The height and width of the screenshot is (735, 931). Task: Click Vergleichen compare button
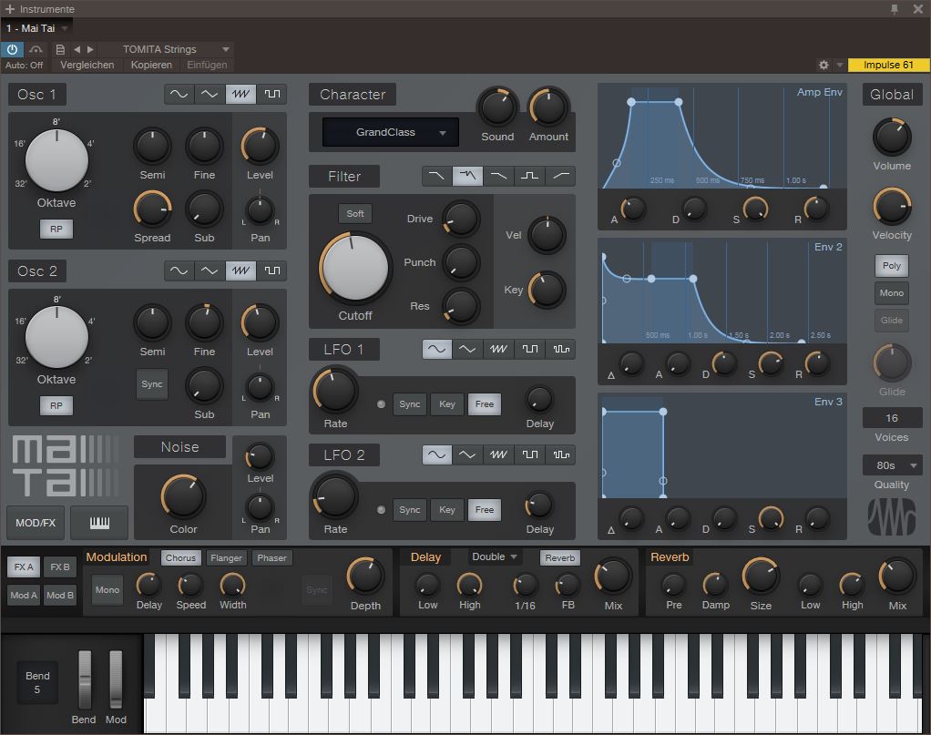[87, 65]
